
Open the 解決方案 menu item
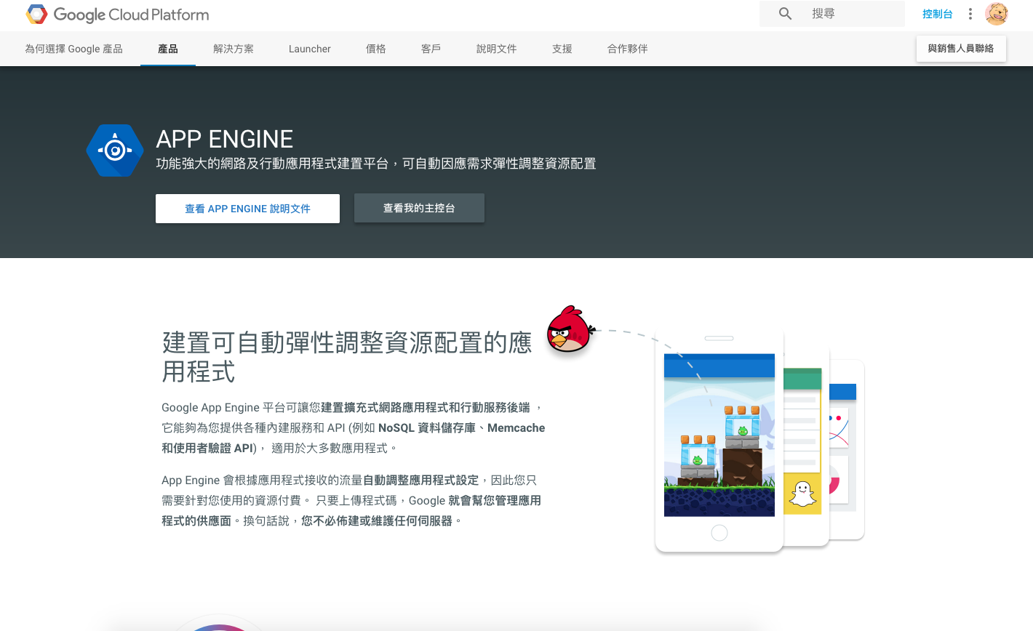(234, 49)
